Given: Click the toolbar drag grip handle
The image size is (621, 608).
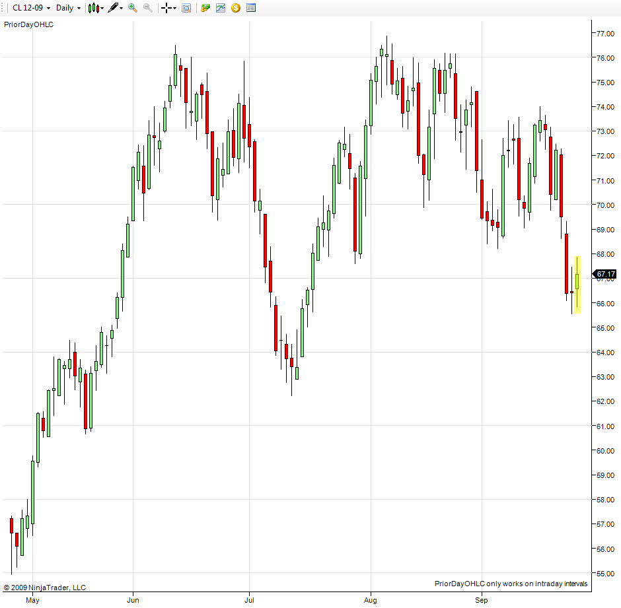Looking at the screenshot, I should coord(3,8).
